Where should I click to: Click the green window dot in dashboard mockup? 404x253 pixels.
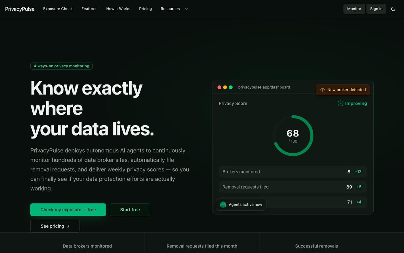click(x=231, y=87)
